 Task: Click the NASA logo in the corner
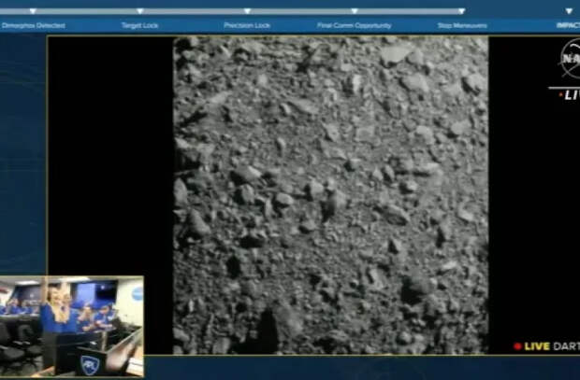tap(570, 59)
